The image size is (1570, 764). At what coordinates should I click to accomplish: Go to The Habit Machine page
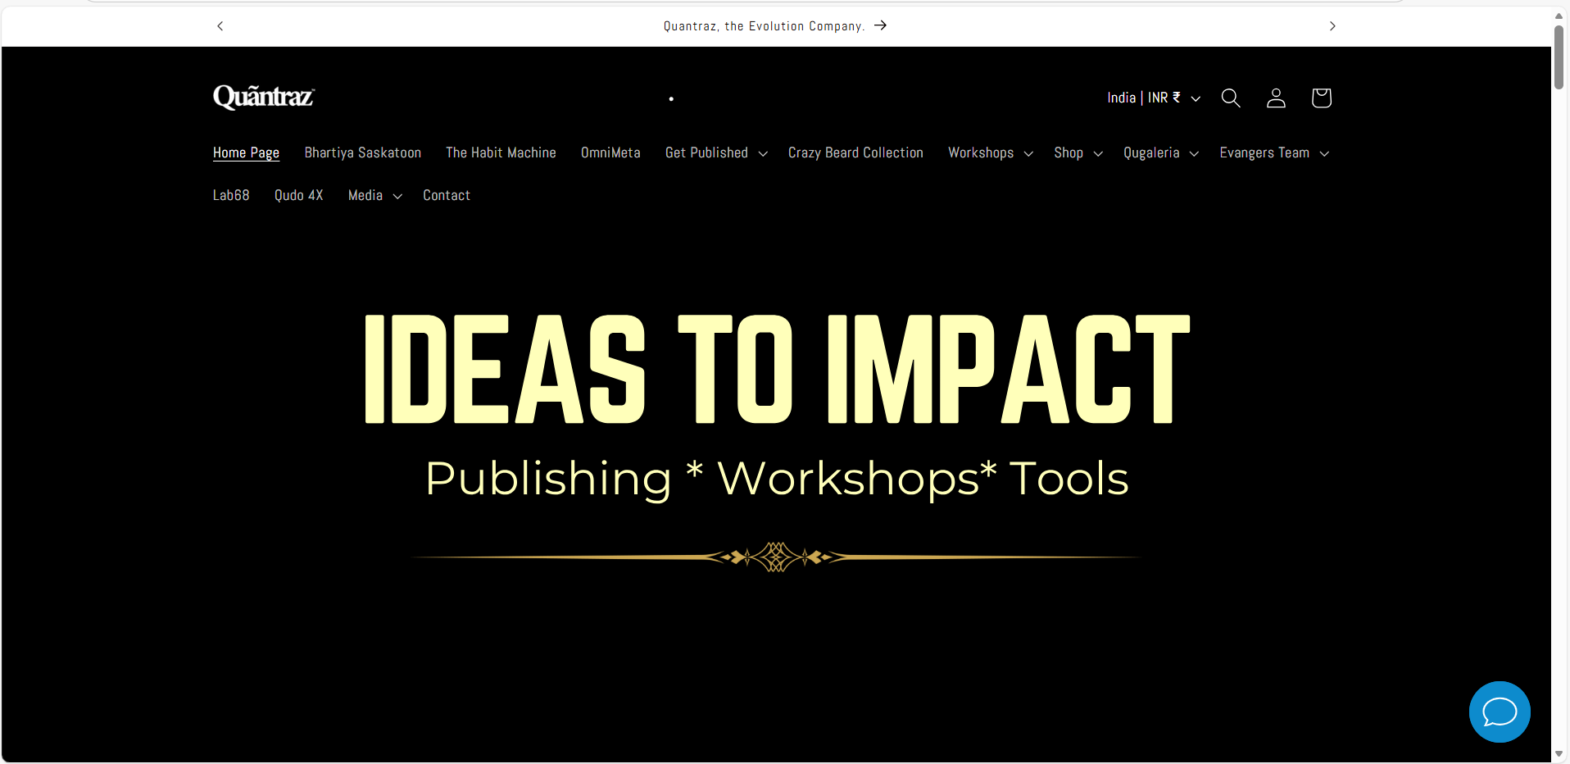pyautogui.click(x=501, y=152)
